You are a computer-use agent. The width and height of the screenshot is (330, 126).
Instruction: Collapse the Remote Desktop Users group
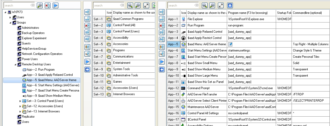[x=16, y=64]
